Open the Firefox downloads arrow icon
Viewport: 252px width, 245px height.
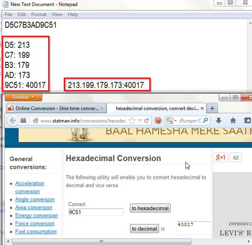218,120
